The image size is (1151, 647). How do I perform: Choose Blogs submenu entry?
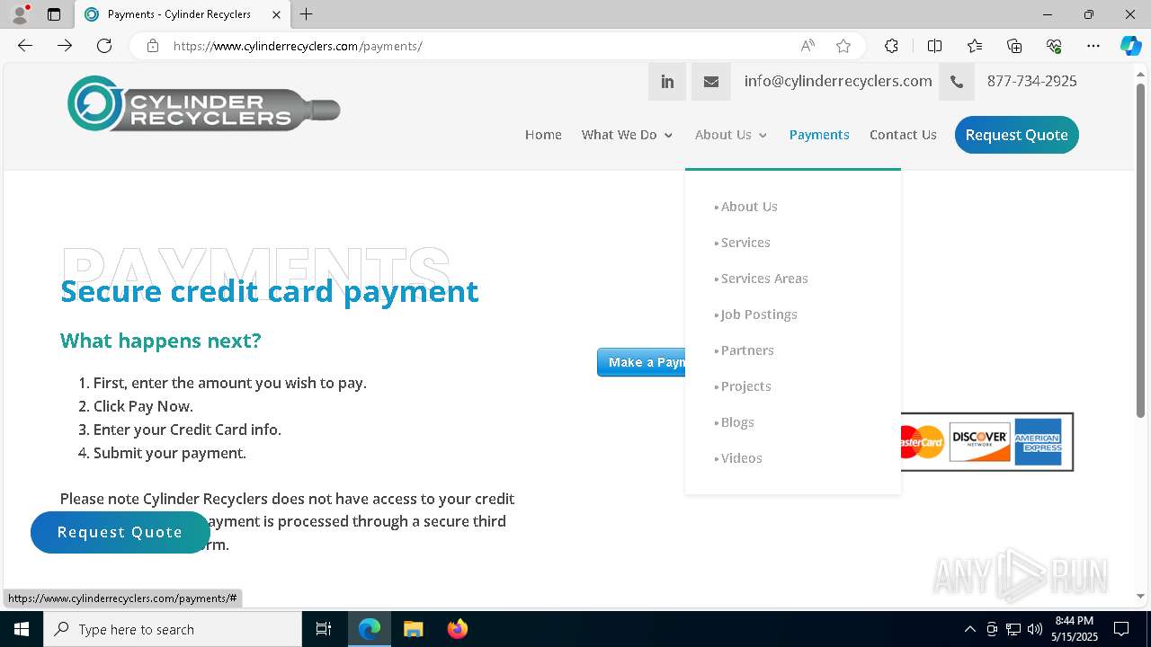(737, 422)
